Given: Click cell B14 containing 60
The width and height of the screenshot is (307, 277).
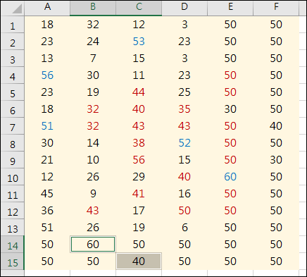Looking at the screenshot, I should [x=93, y=245].
